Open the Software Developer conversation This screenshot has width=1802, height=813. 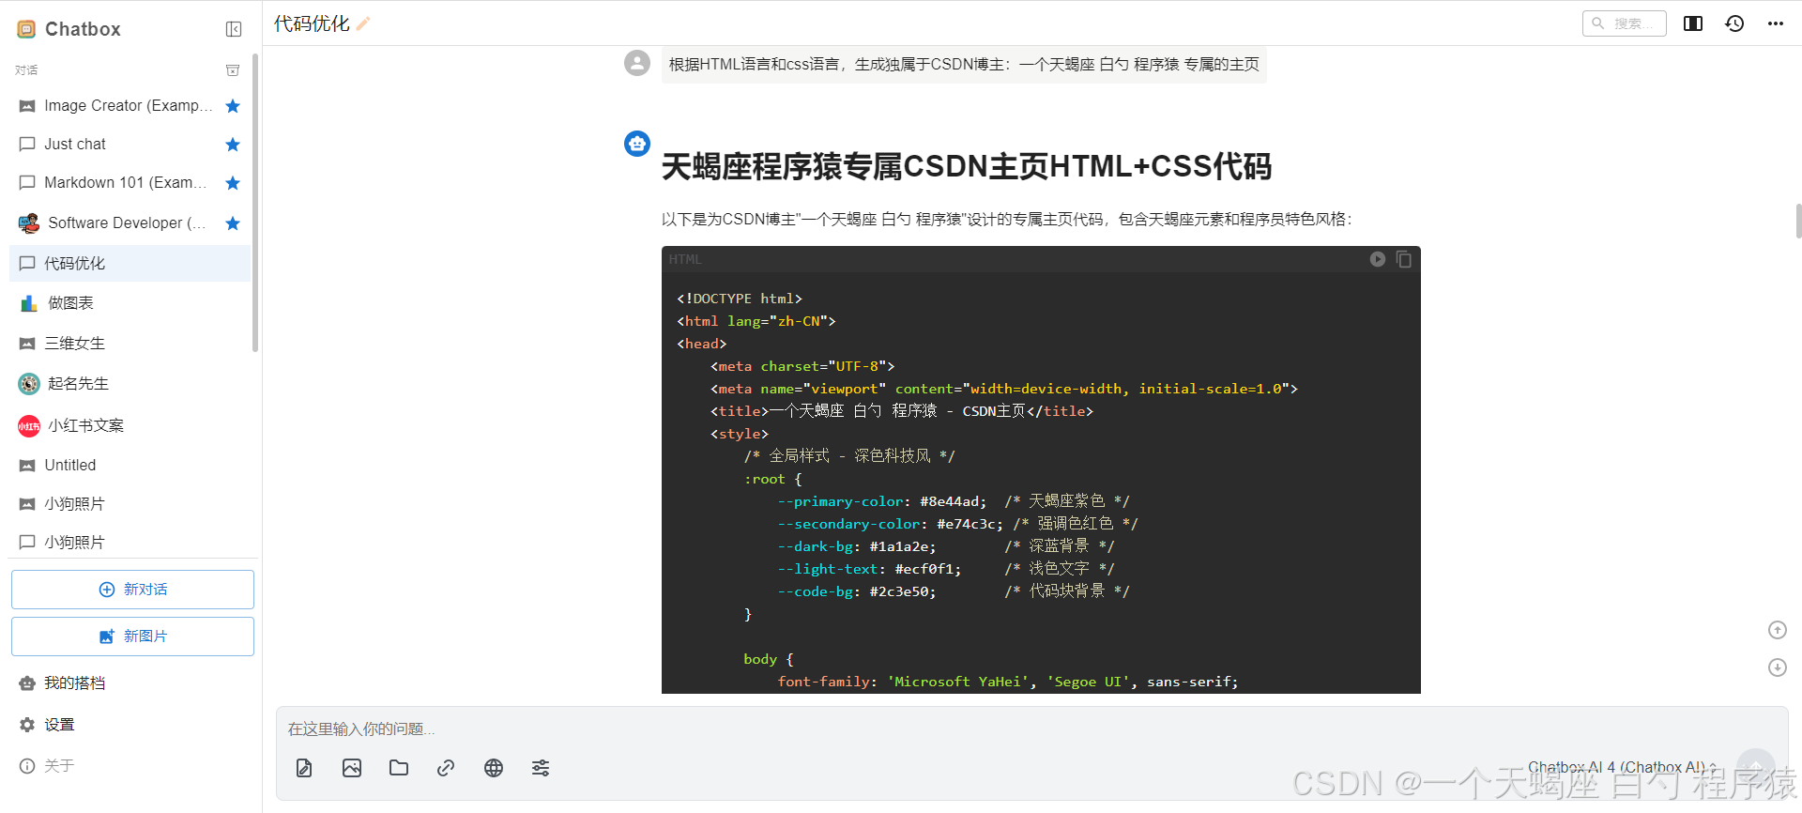point(130,223)
